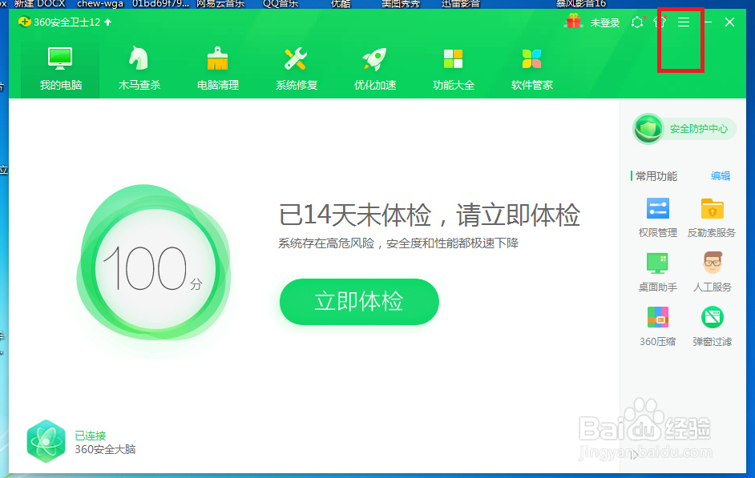The height and width of the screenshot is (478, 755).
Task: Click the gift box icon
Action: (573, 22)
